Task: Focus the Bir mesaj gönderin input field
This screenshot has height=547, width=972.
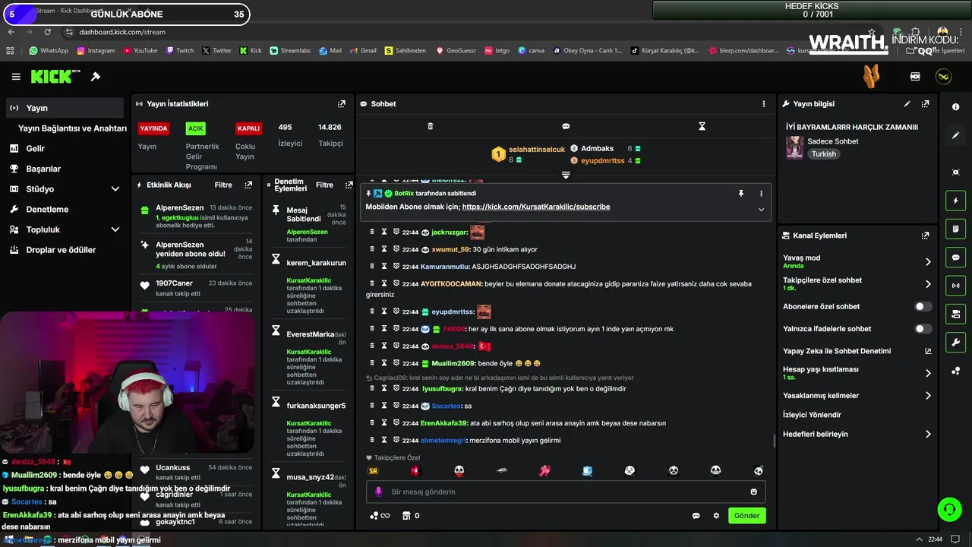Action: (566, 492)
